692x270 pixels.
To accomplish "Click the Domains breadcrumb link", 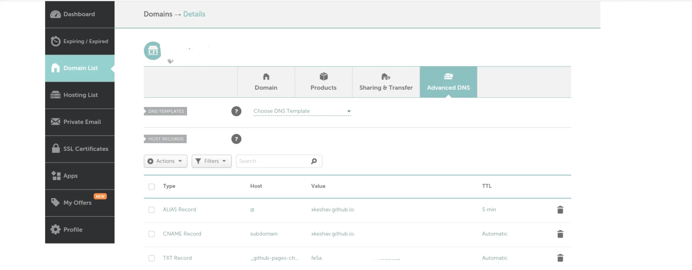I will click(158, 14).
